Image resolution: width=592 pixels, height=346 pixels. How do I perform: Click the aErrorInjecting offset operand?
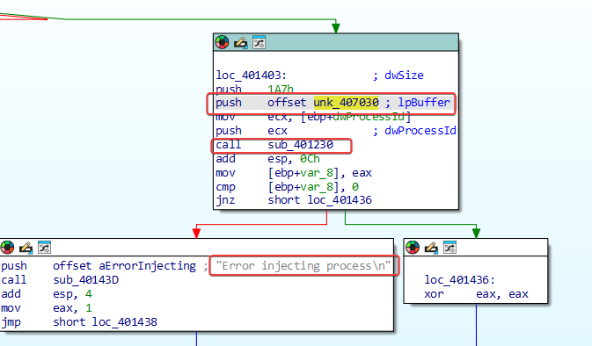pos(147,266)
